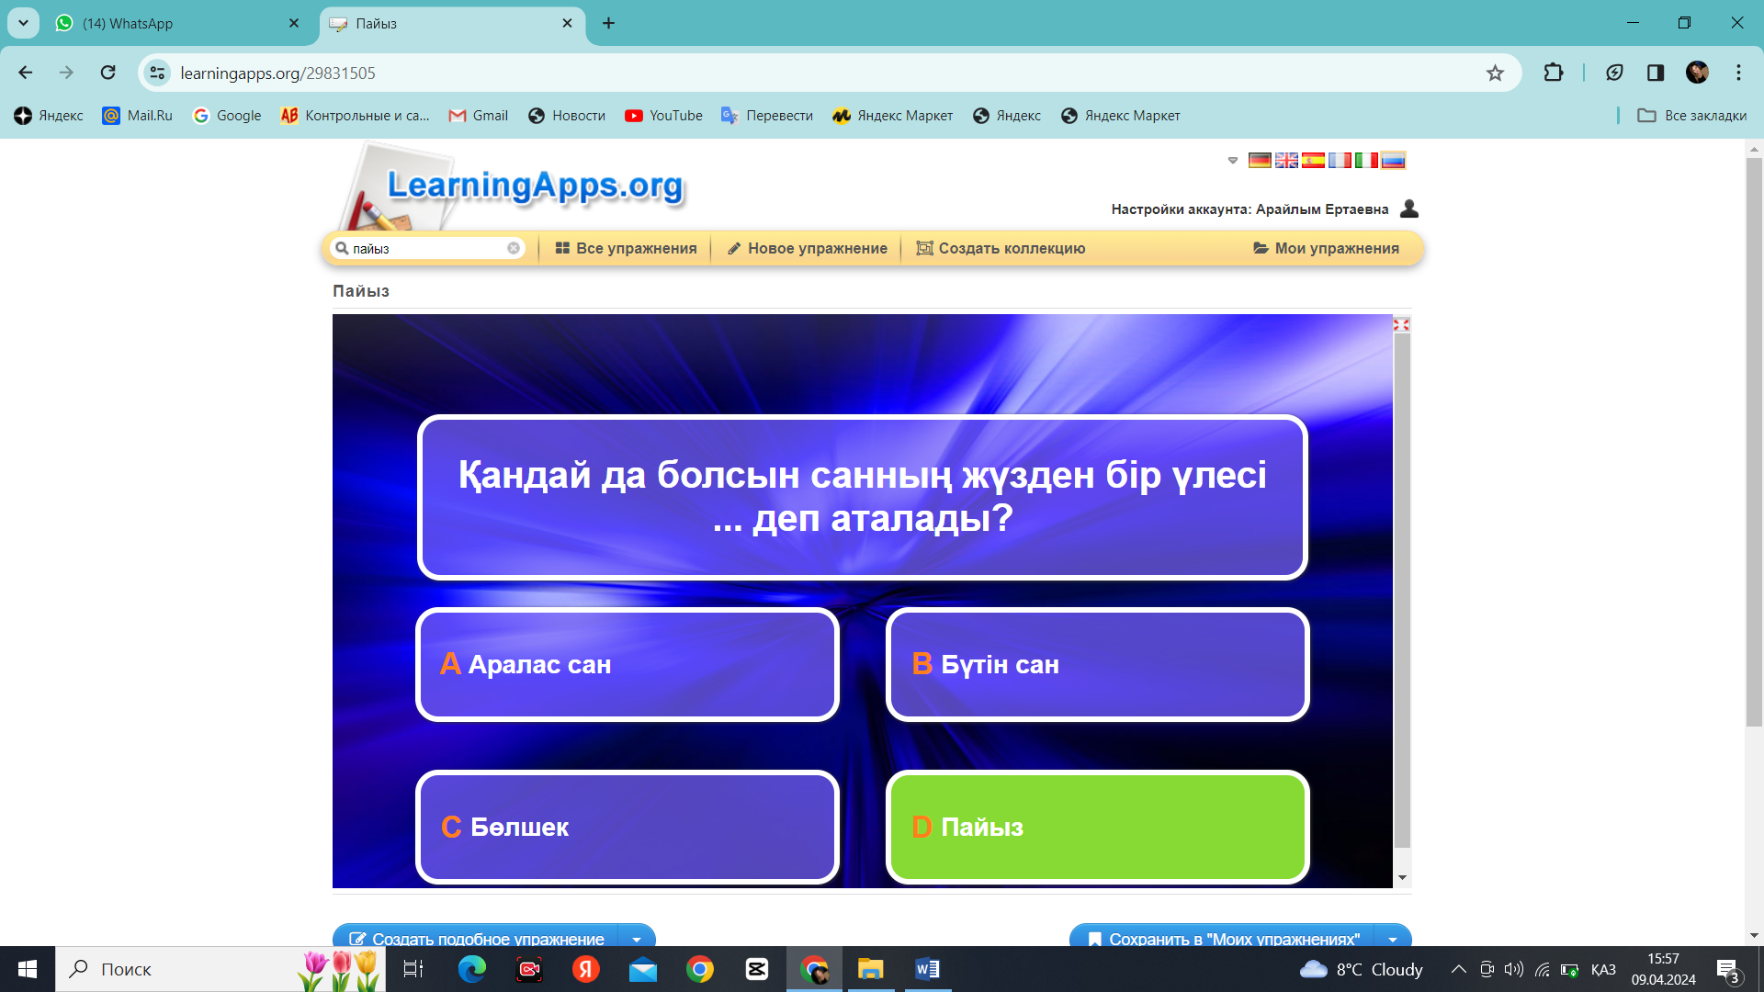Bookmark this page with the star icon
The width and height of the screenshot is (1764, 992).
pos(1495,73)
